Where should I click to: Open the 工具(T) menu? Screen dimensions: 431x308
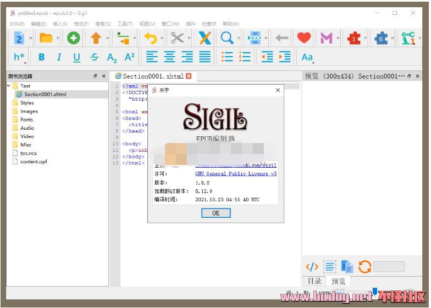[x=125, y=24]
